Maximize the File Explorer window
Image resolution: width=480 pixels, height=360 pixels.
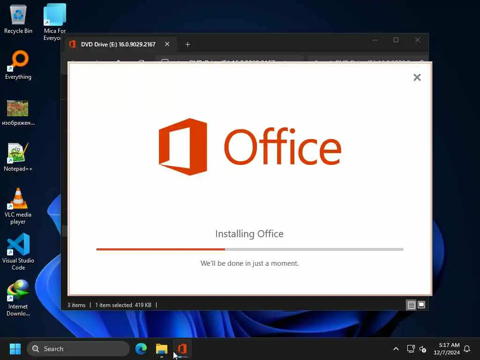[396, 40]
